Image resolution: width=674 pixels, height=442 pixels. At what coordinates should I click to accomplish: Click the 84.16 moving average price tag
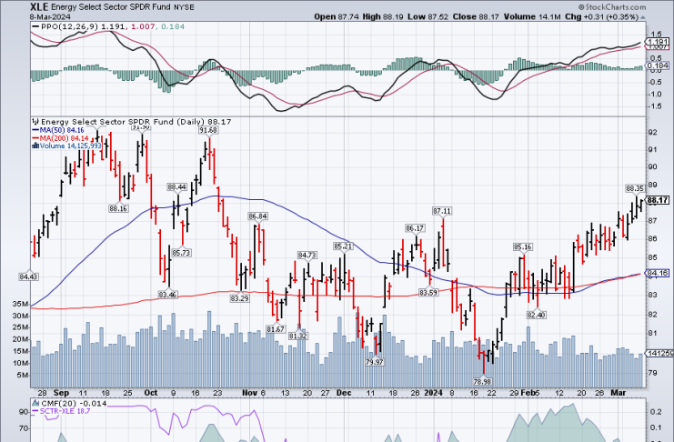pyautogui.click(x=658, y=273)
